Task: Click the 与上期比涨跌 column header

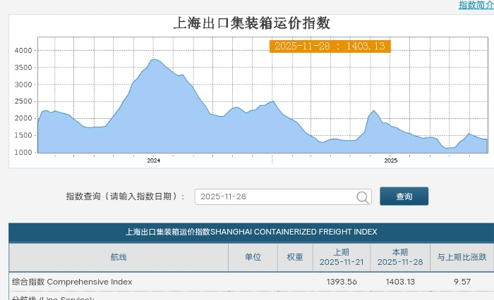Action: pyautogui.click(x=462, y=257)
